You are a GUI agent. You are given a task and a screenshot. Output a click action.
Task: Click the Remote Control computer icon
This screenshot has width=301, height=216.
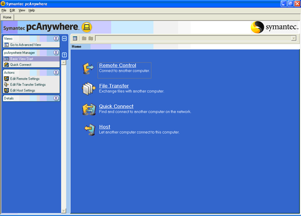pos(88,68)
